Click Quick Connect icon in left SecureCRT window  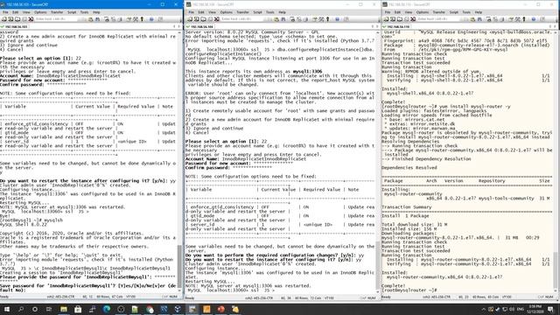coord(10,19)
